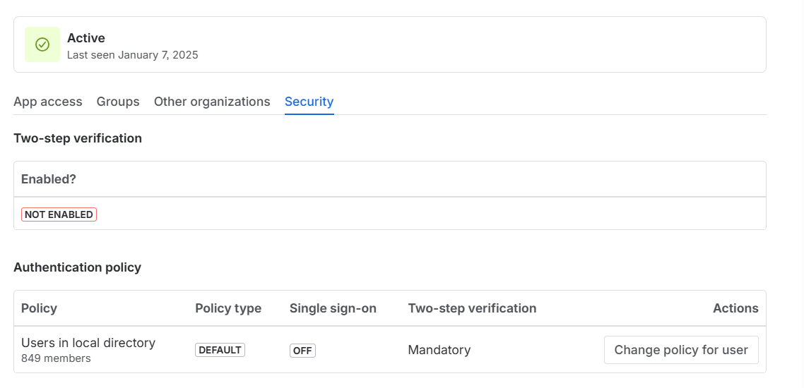The height and width of the screenshot is (388, 804).
Task: Click the Authentication policy heading
Action: tap(78, 267)
